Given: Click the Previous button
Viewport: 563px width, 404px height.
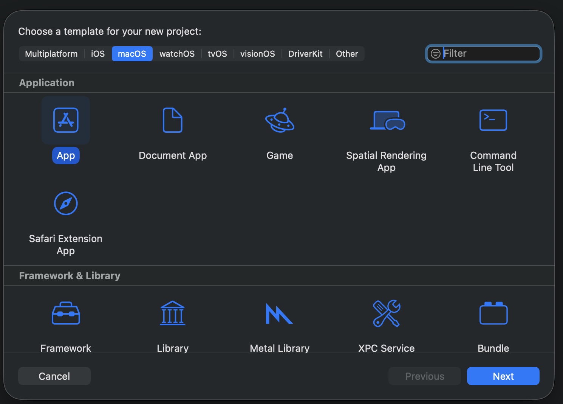Looking at the screenshot, I should (x=425, y=376).
